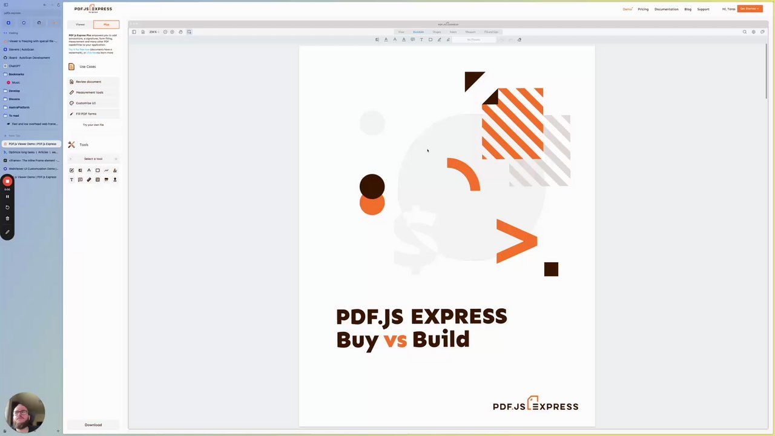The image size is (775, 436).
Task: Choose the rectangle annotation tool
Action: coord(430,40)
